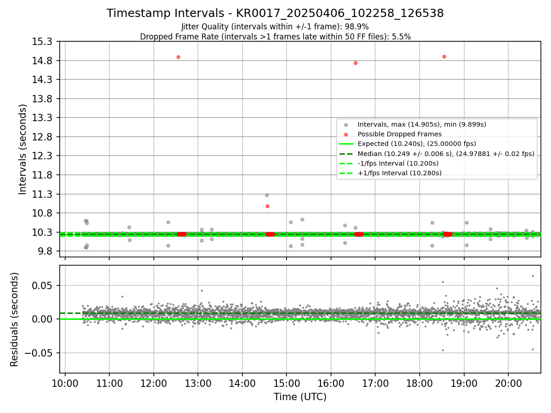Click the 10:00 time tick label
The height and width of the screenshot is (413, 551).
(65, 384)
